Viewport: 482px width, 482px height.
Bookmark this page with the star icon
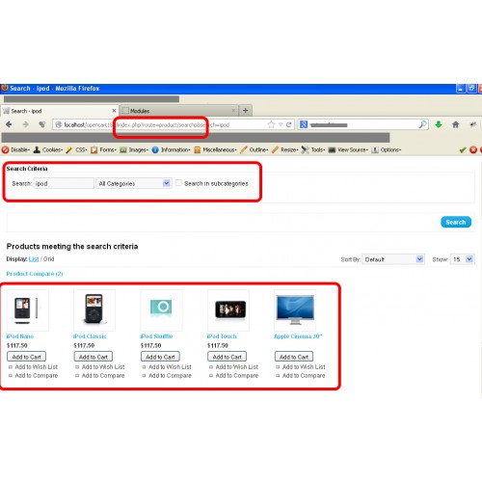pos(271,124)
